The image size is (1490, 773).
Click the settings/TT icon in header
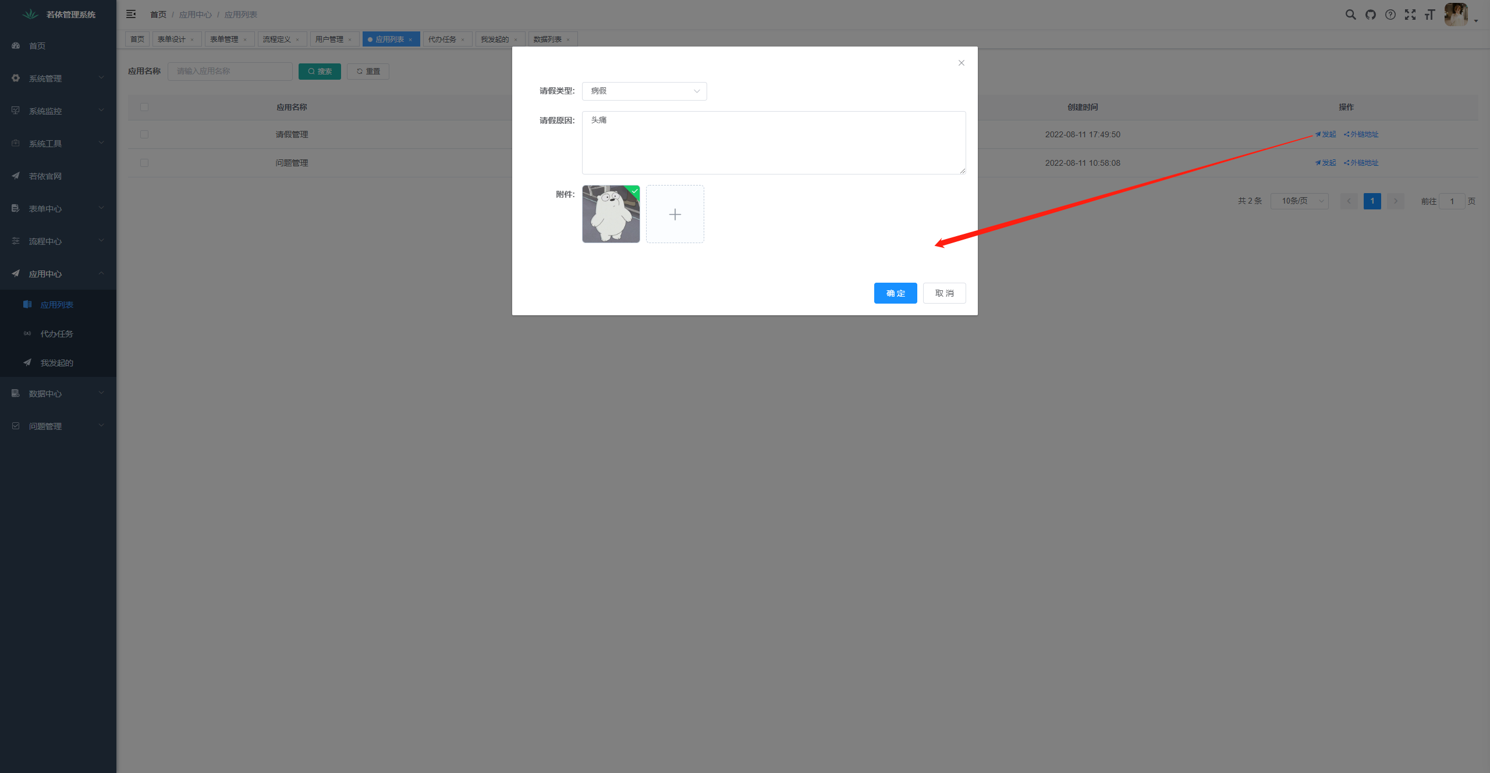(1429, 14)
